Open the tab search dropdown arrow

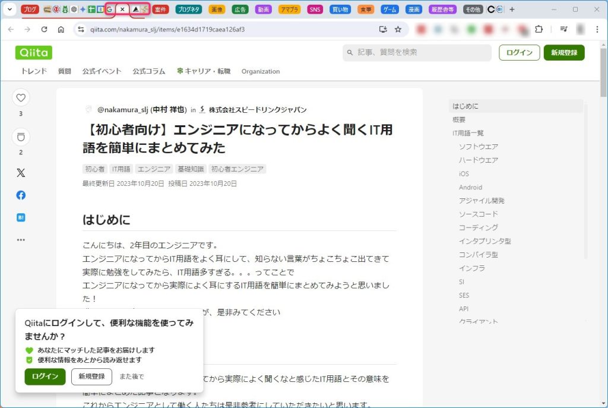(x=9, y=10)
